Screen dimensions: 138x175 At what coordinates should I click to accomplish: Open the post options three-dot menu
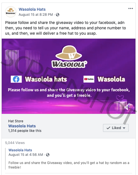pos(130,8)
